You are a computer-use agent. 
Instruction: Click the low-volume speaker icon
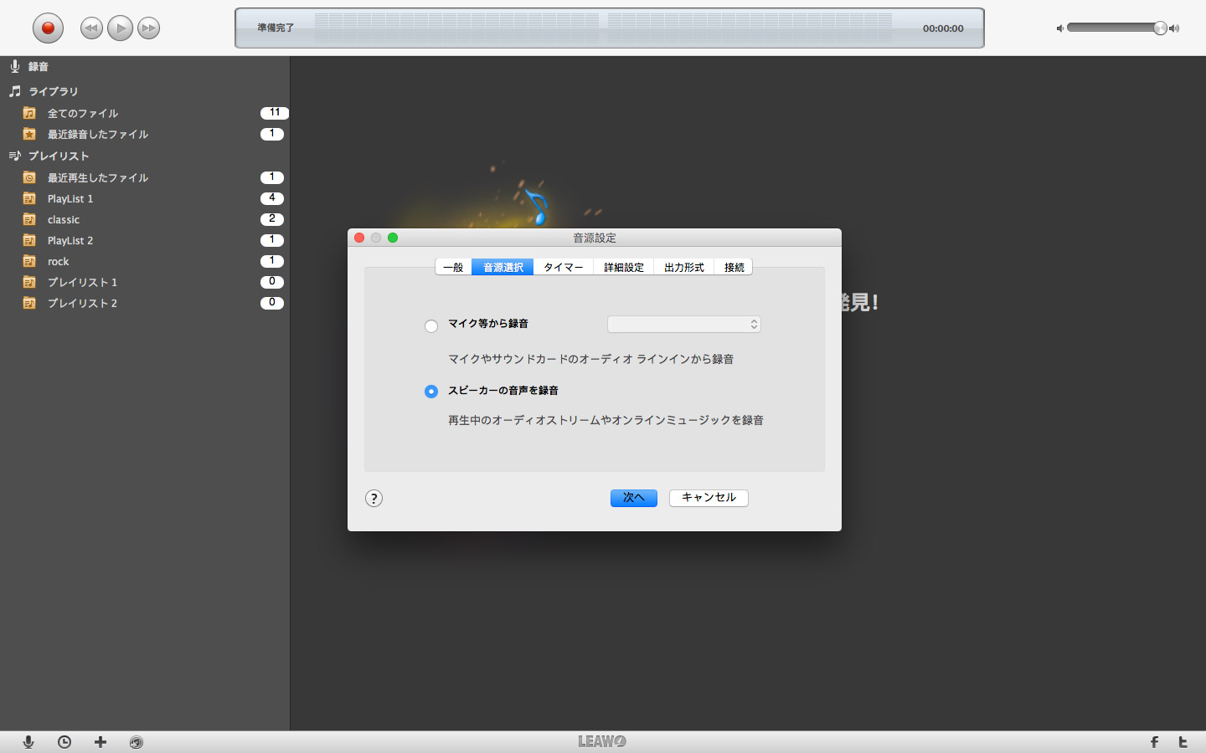(x=1059, y=28)
